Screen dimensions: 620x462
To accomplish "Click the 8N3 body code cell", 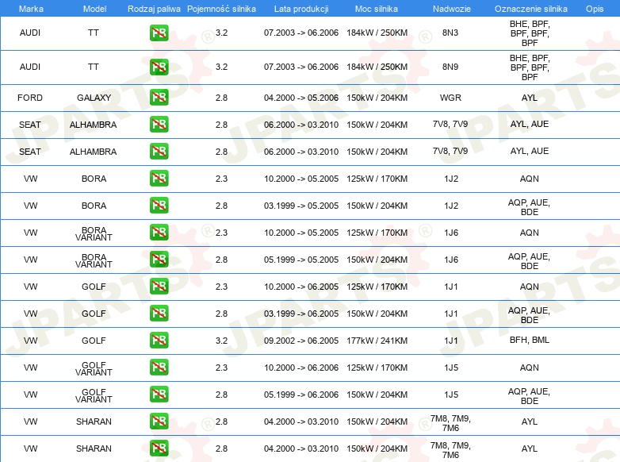I will pos(450,33).
